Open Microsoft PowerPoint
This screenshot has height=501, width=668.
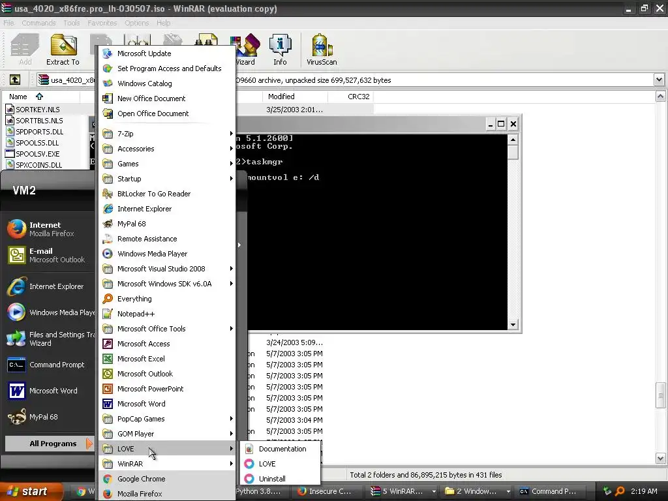tap(168, 389)
